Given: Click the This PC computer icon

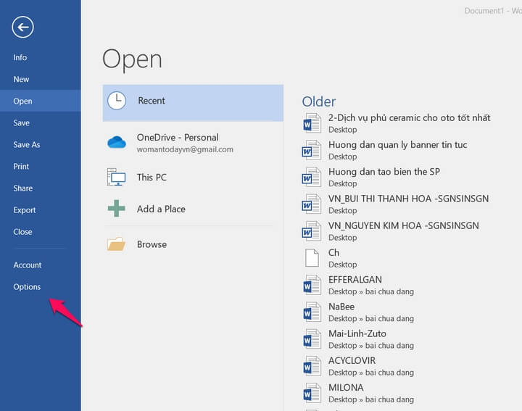Looking at the screenshot, I should coord(116,177).
